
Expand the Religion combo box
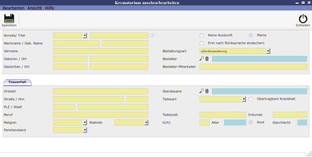(85, 122)
